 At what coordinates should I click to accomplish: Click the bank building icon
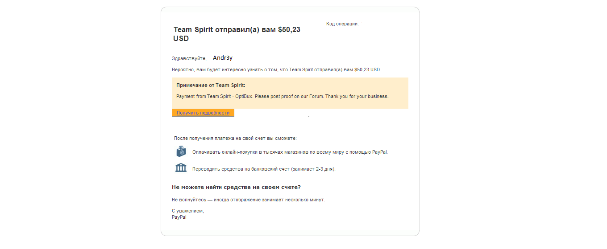point(181,168)
